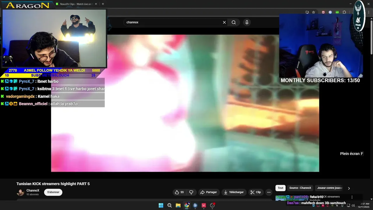Dislike the video with thumbs-down icon

click(191, 192)
